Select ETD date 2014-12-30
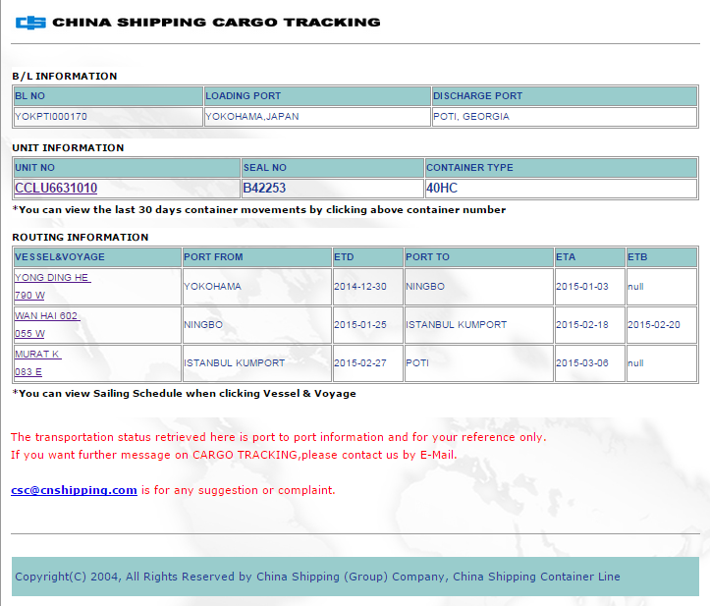This screenshot has width=710, height=606. [360, 286]
